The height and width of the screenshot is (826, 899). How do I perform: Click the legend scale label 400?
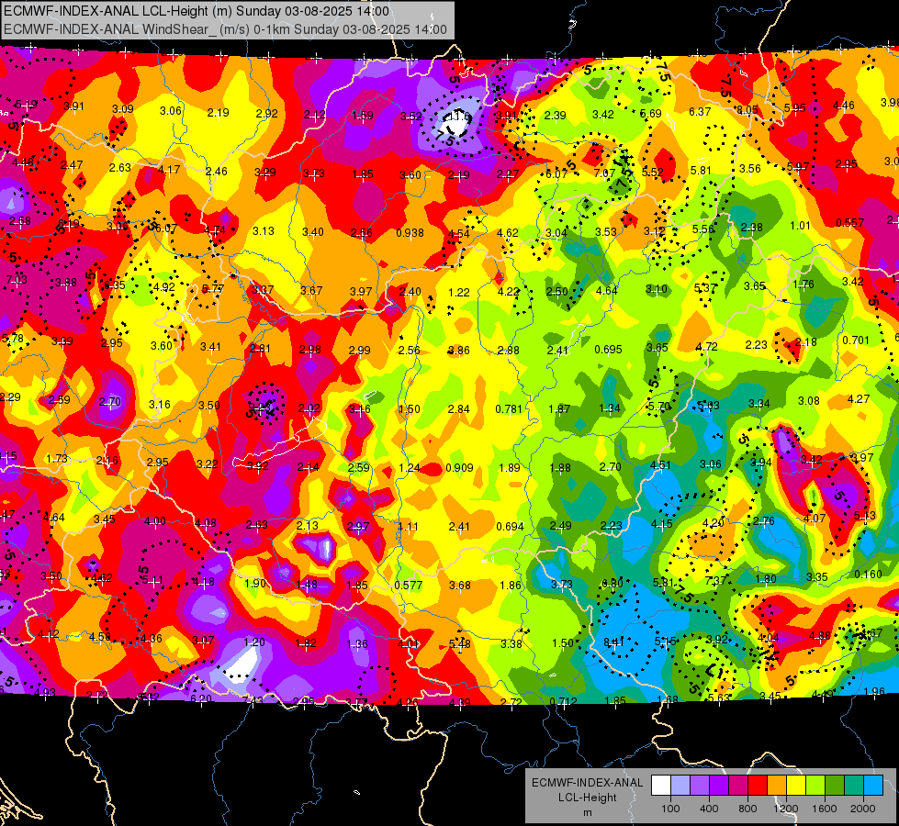709,809
